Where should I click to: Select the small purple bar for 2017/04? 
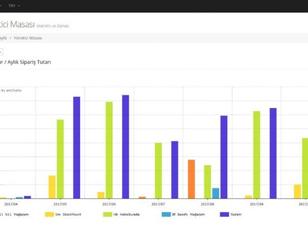[27, 197]
